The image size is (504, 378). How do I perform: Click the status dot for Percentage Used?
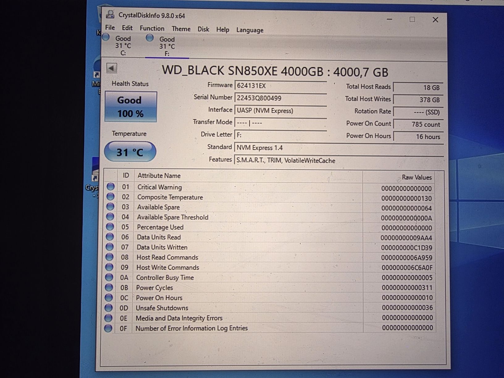point(110,227)
